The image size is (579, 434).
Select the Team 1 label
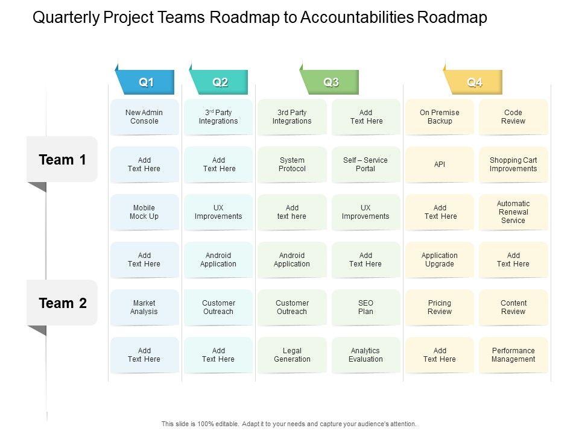(62, 160)
